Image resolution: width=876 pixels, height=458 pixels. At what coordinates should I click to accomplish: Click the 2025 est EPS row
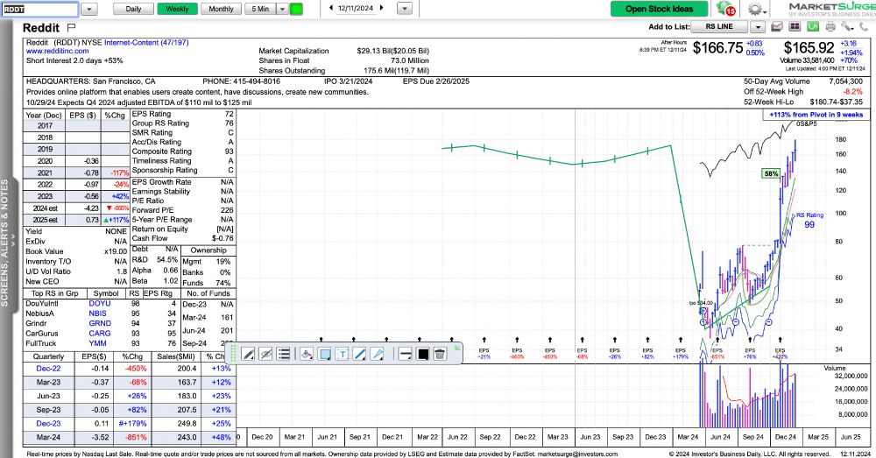(x=76, y=220)
